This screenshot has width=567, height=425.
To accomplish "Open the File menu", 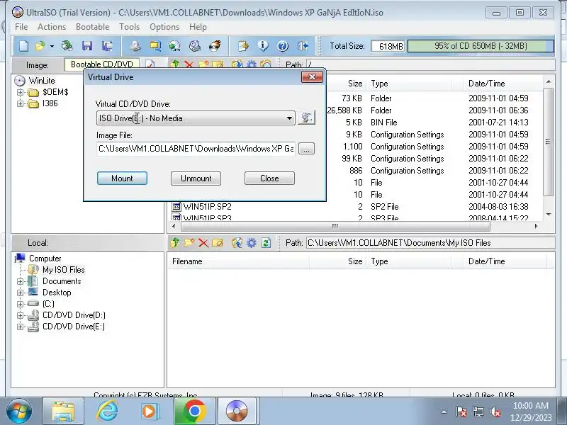I will pyautogui.click(x=21, y=27).
